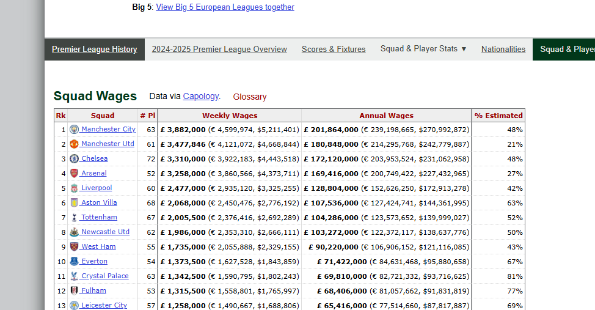Screen dimensions: 595x310
Task: Click the Crystal Palace club crest icon
Action: (74, 276)
